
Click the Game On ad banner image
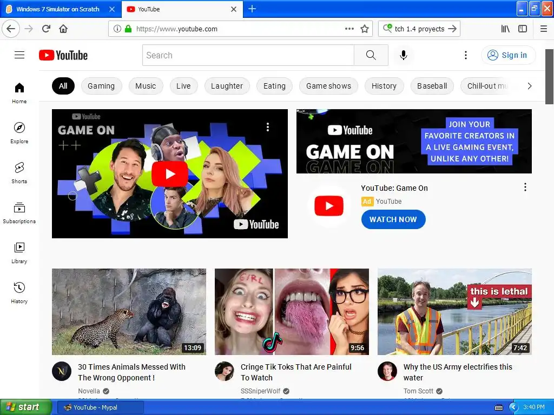414,141
